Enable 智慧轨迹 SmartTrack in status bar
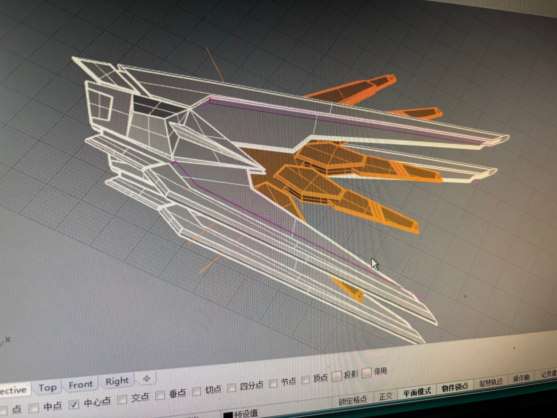The width and height of the screenshot is (557, 418). (491, 383)
